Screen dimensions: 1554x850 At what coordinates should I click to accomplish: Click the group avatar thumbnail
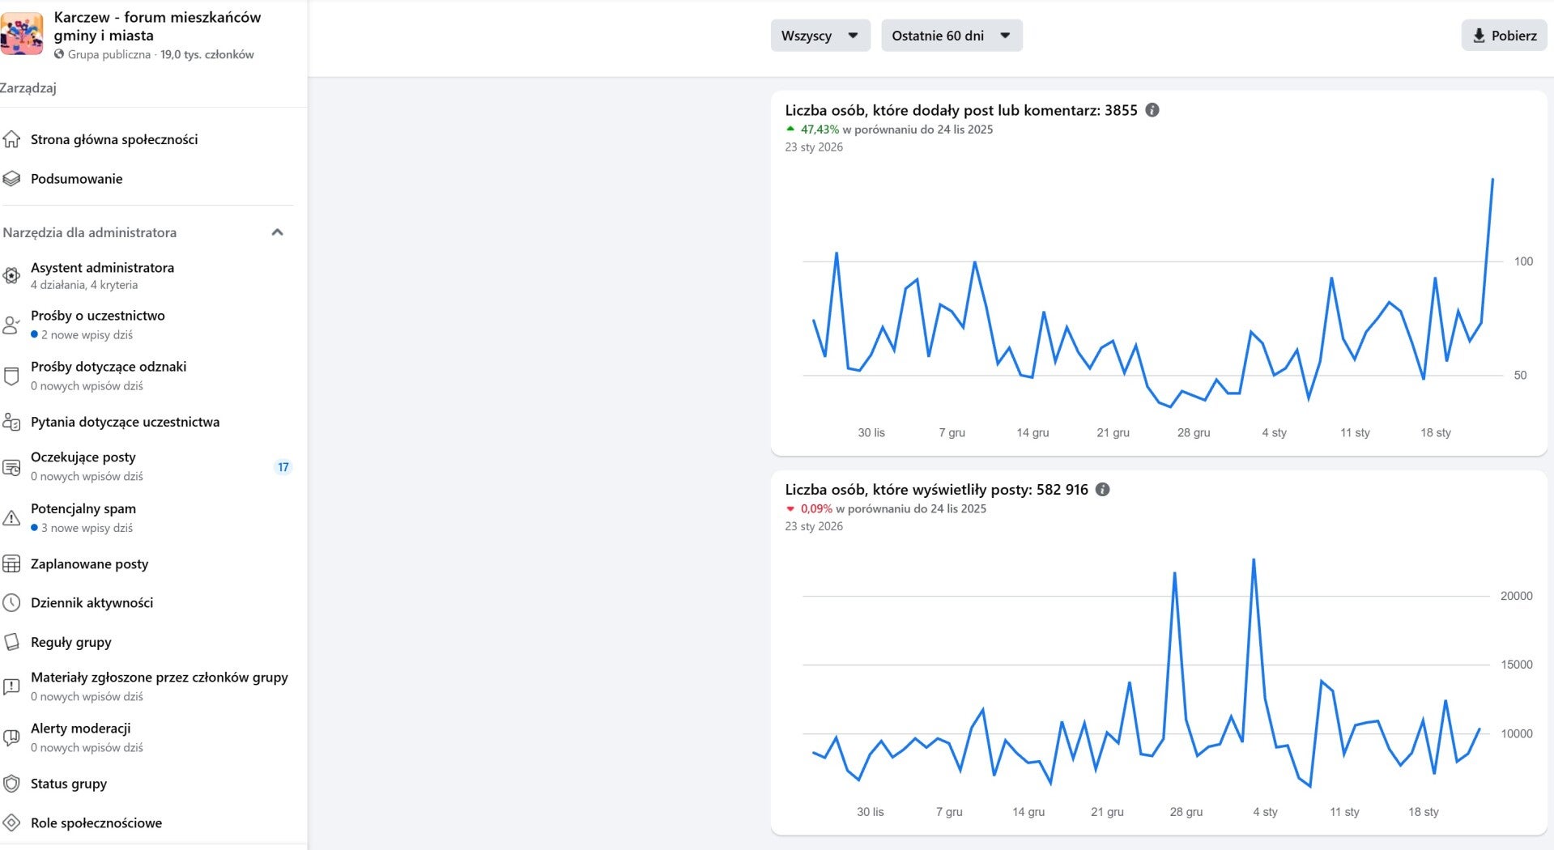click(x=22, y=35)
